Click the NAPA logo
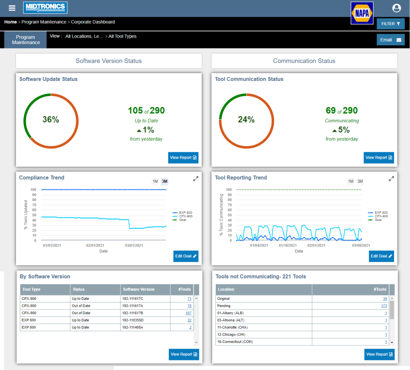 point(362,13)
